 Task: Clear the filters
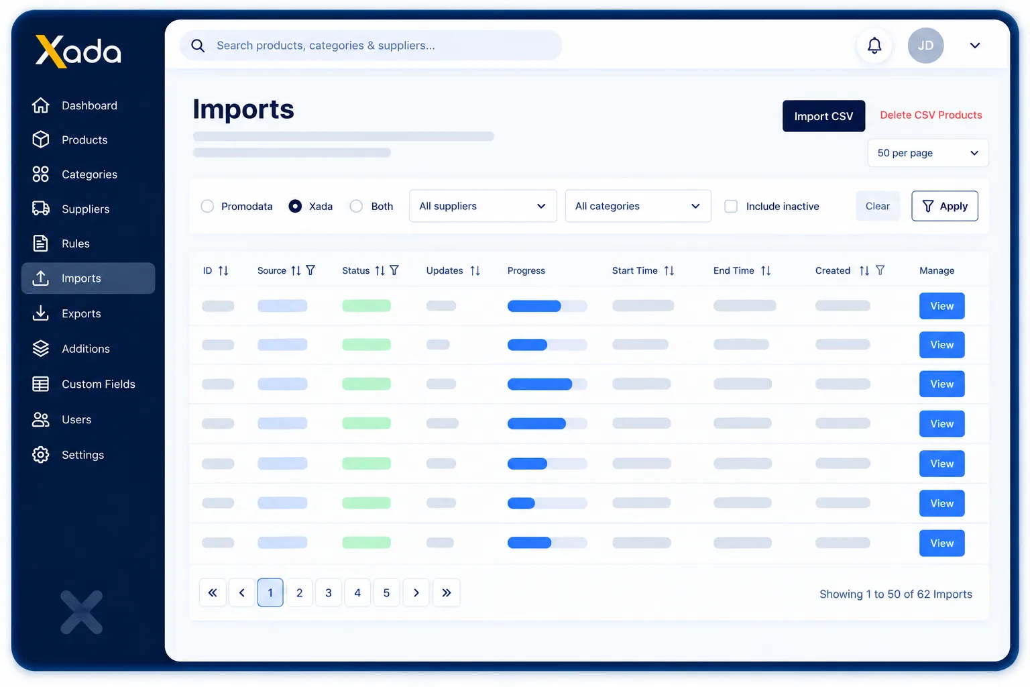coord(877,206)
